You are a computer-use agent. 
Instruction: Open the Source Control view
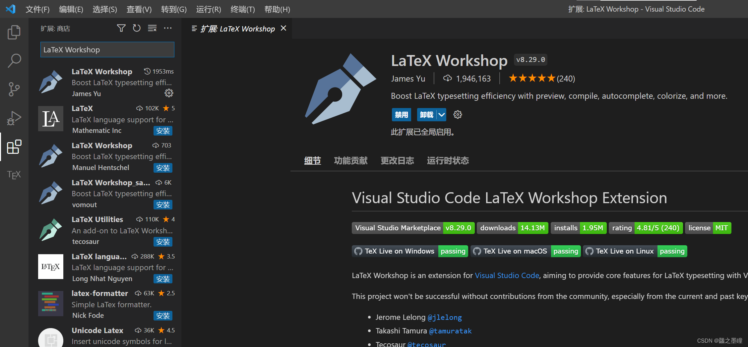pos(14,89)
